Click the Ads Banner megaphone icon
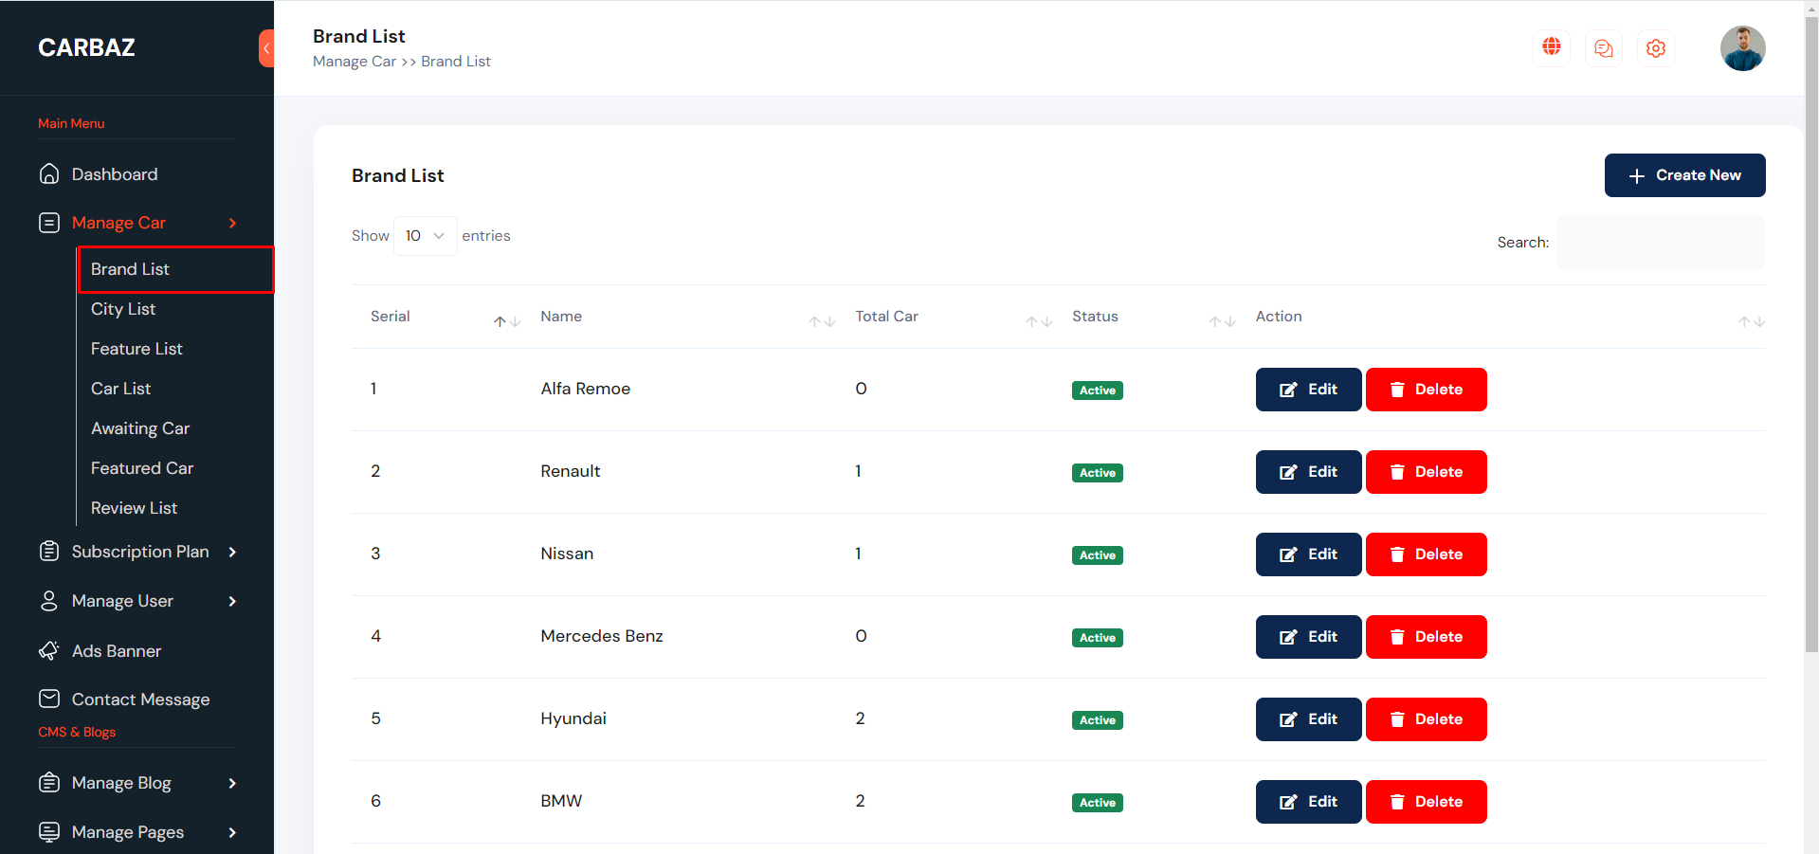This screenshot has height=854, width=1819. coord(49,651)
